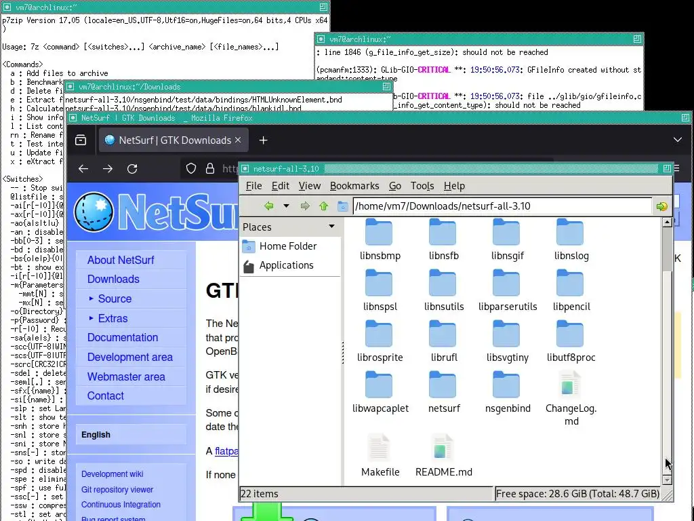
Task: Click Firefox forward button
Action: (x=108, y=169)
